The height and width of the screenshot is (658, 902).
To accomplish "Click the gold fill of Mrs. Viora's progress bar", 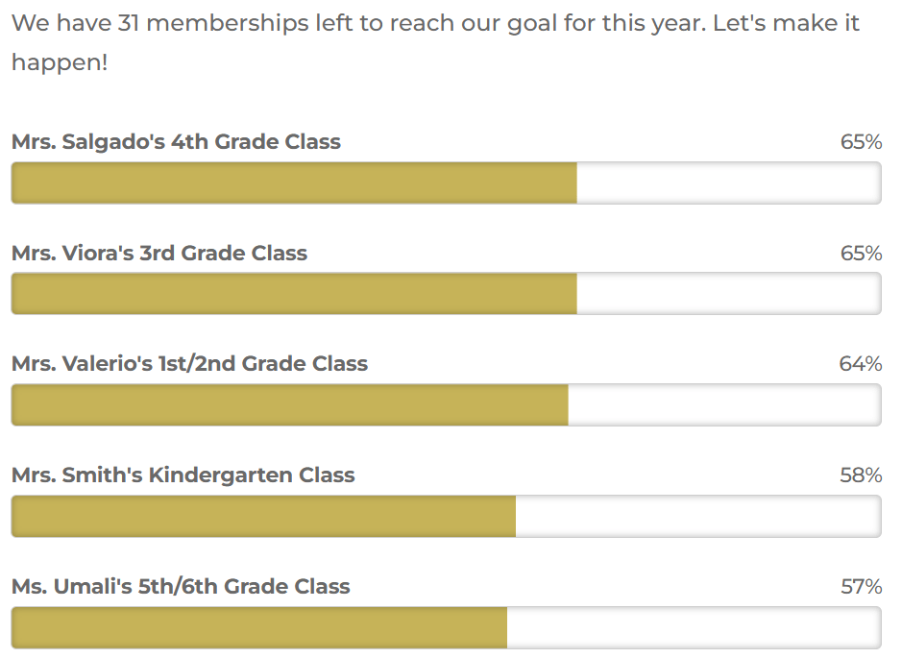I will coord(294,294).
